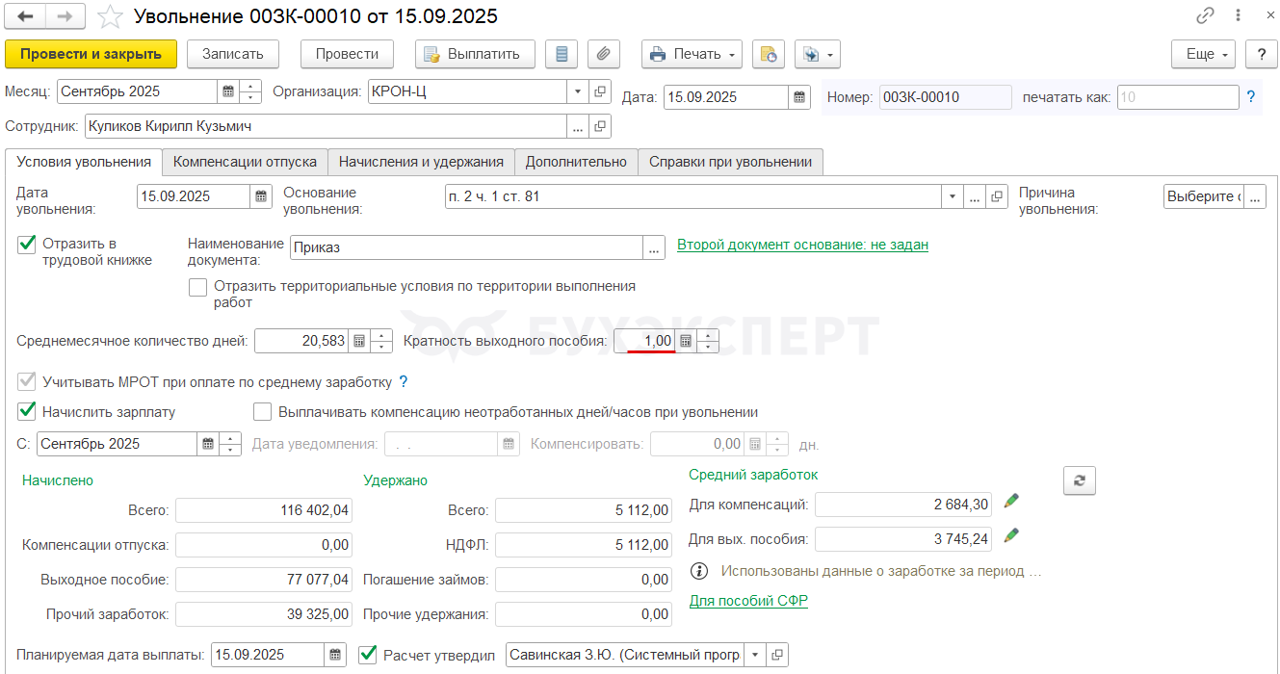
Task: Open help with the question mark button
Action: coord(1261,54)
